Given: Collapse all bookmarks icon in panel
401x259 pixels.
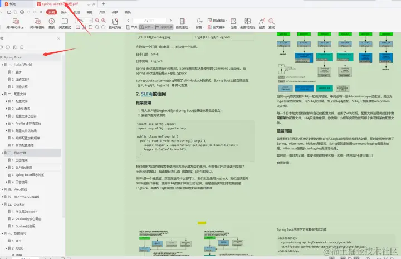Looking at the screenshot, I should (8, 47).
